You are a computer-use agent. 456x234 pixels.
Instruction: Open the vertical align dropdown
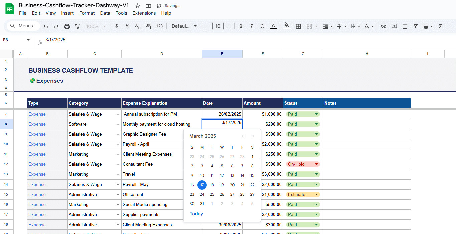click(342, 26)
